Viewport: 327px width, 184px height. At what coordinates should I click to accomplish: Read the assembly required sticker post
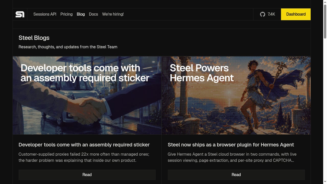87,175
